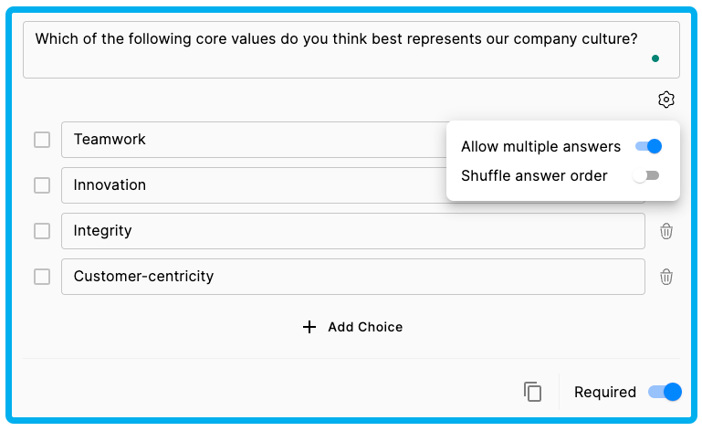Click the green dot in the question box
Viewport: 702px width, 431px height.
click(655, 58)
